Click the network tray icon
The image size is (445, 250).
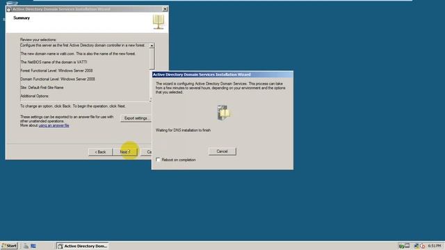click(416, 246)
